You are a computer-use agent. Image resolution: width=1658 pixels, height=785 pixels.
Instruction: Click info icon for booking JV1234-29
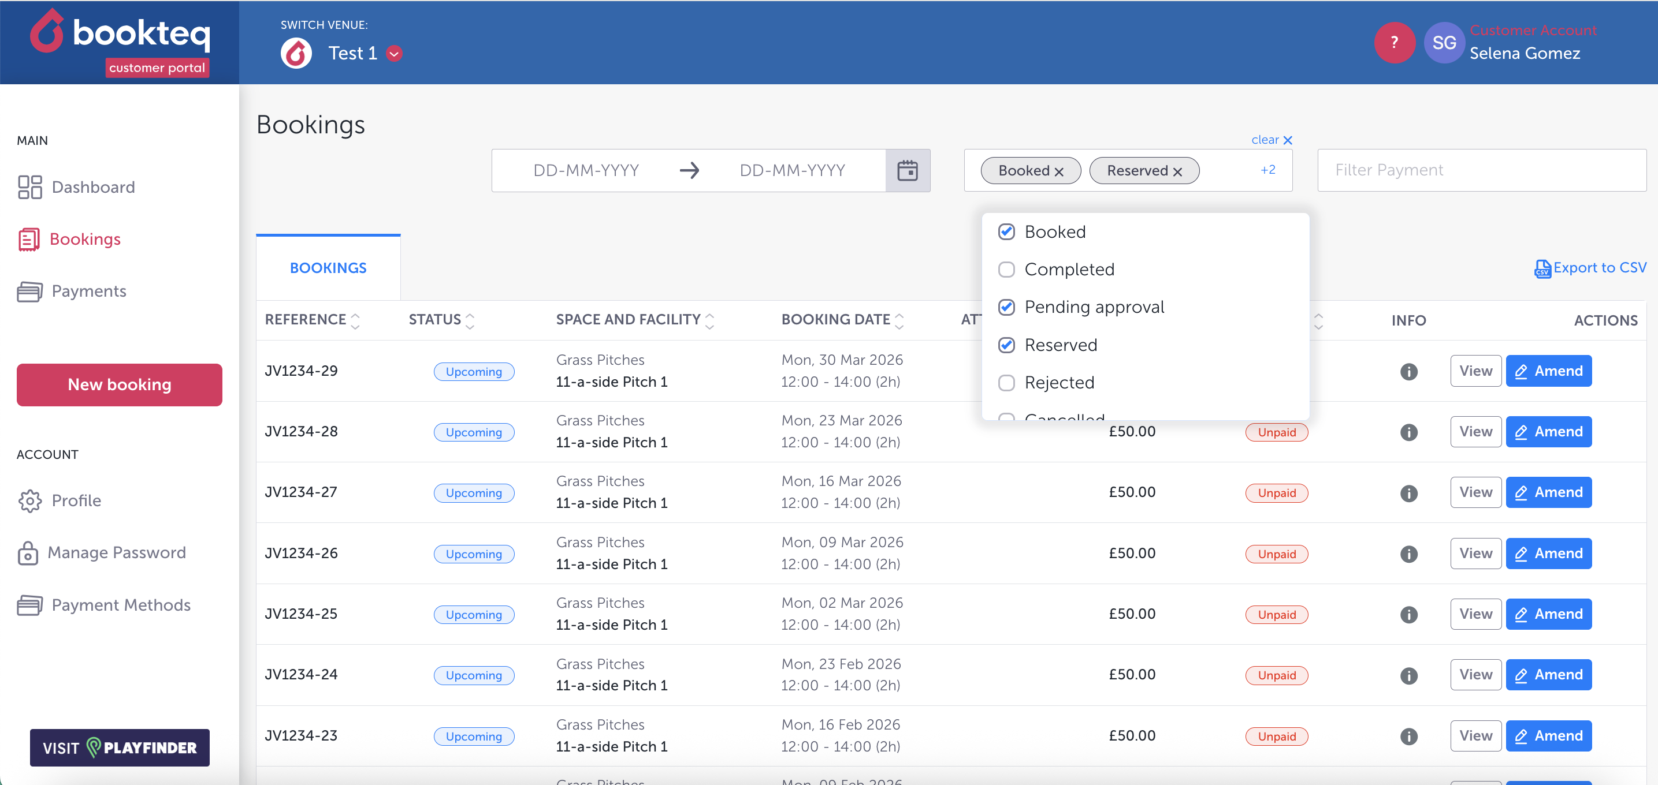pos(1408,372)
